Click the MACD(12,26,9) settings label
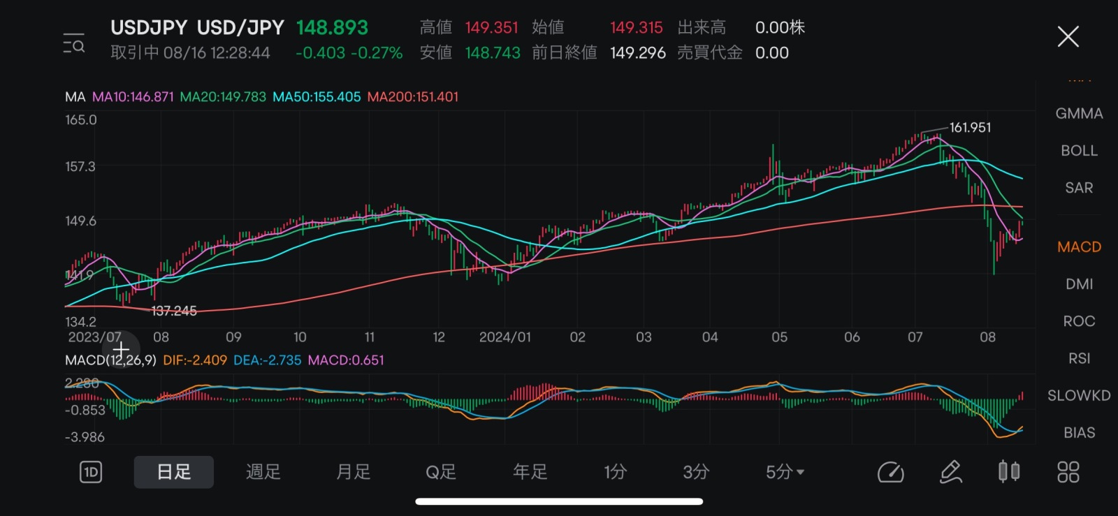Image resolution: width=1118 pixels, height=516 pixels. click(110, 360)
